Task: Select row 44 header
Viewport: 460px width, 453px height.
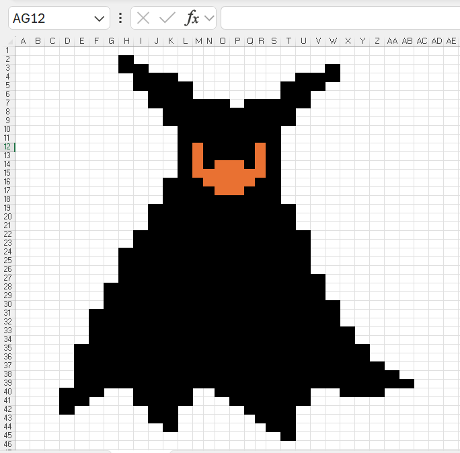Action: [7, 427]
